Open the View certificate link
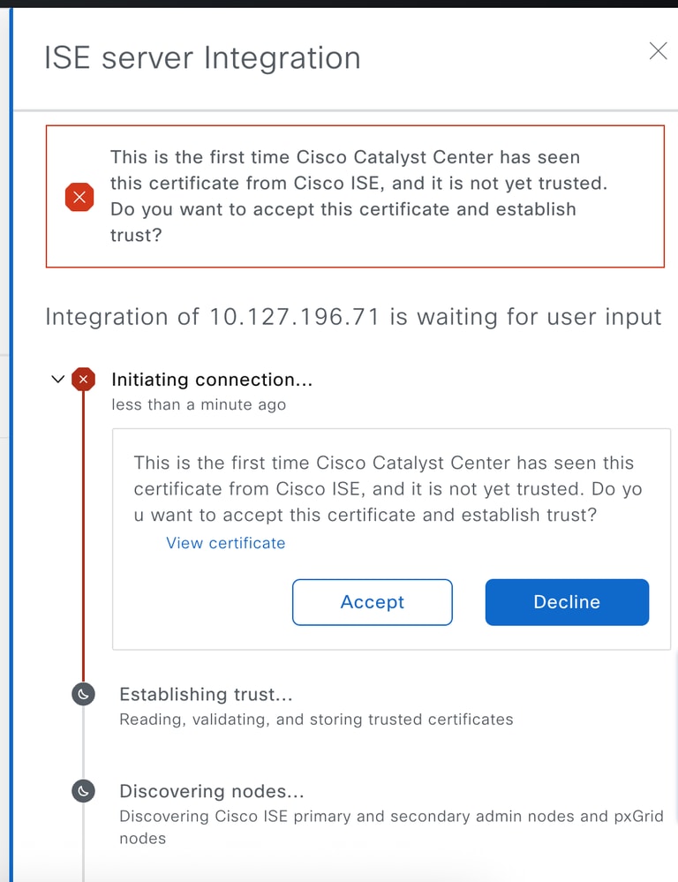The height and width of the screenshot is (882, 678). 226,543
